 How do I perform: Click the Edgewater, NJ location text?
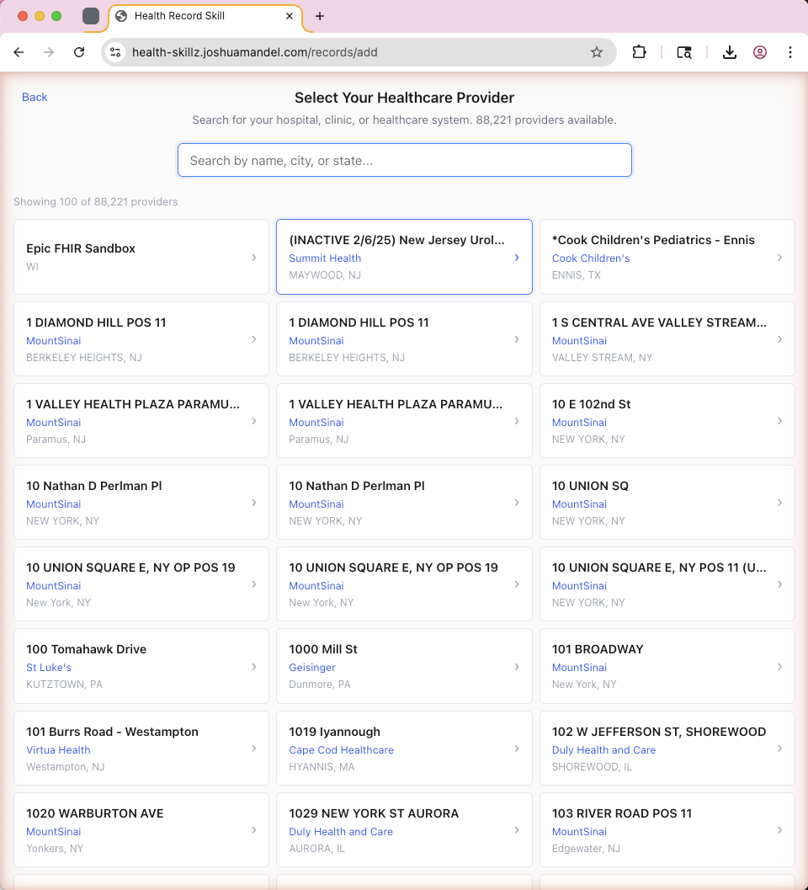(586, 848)
